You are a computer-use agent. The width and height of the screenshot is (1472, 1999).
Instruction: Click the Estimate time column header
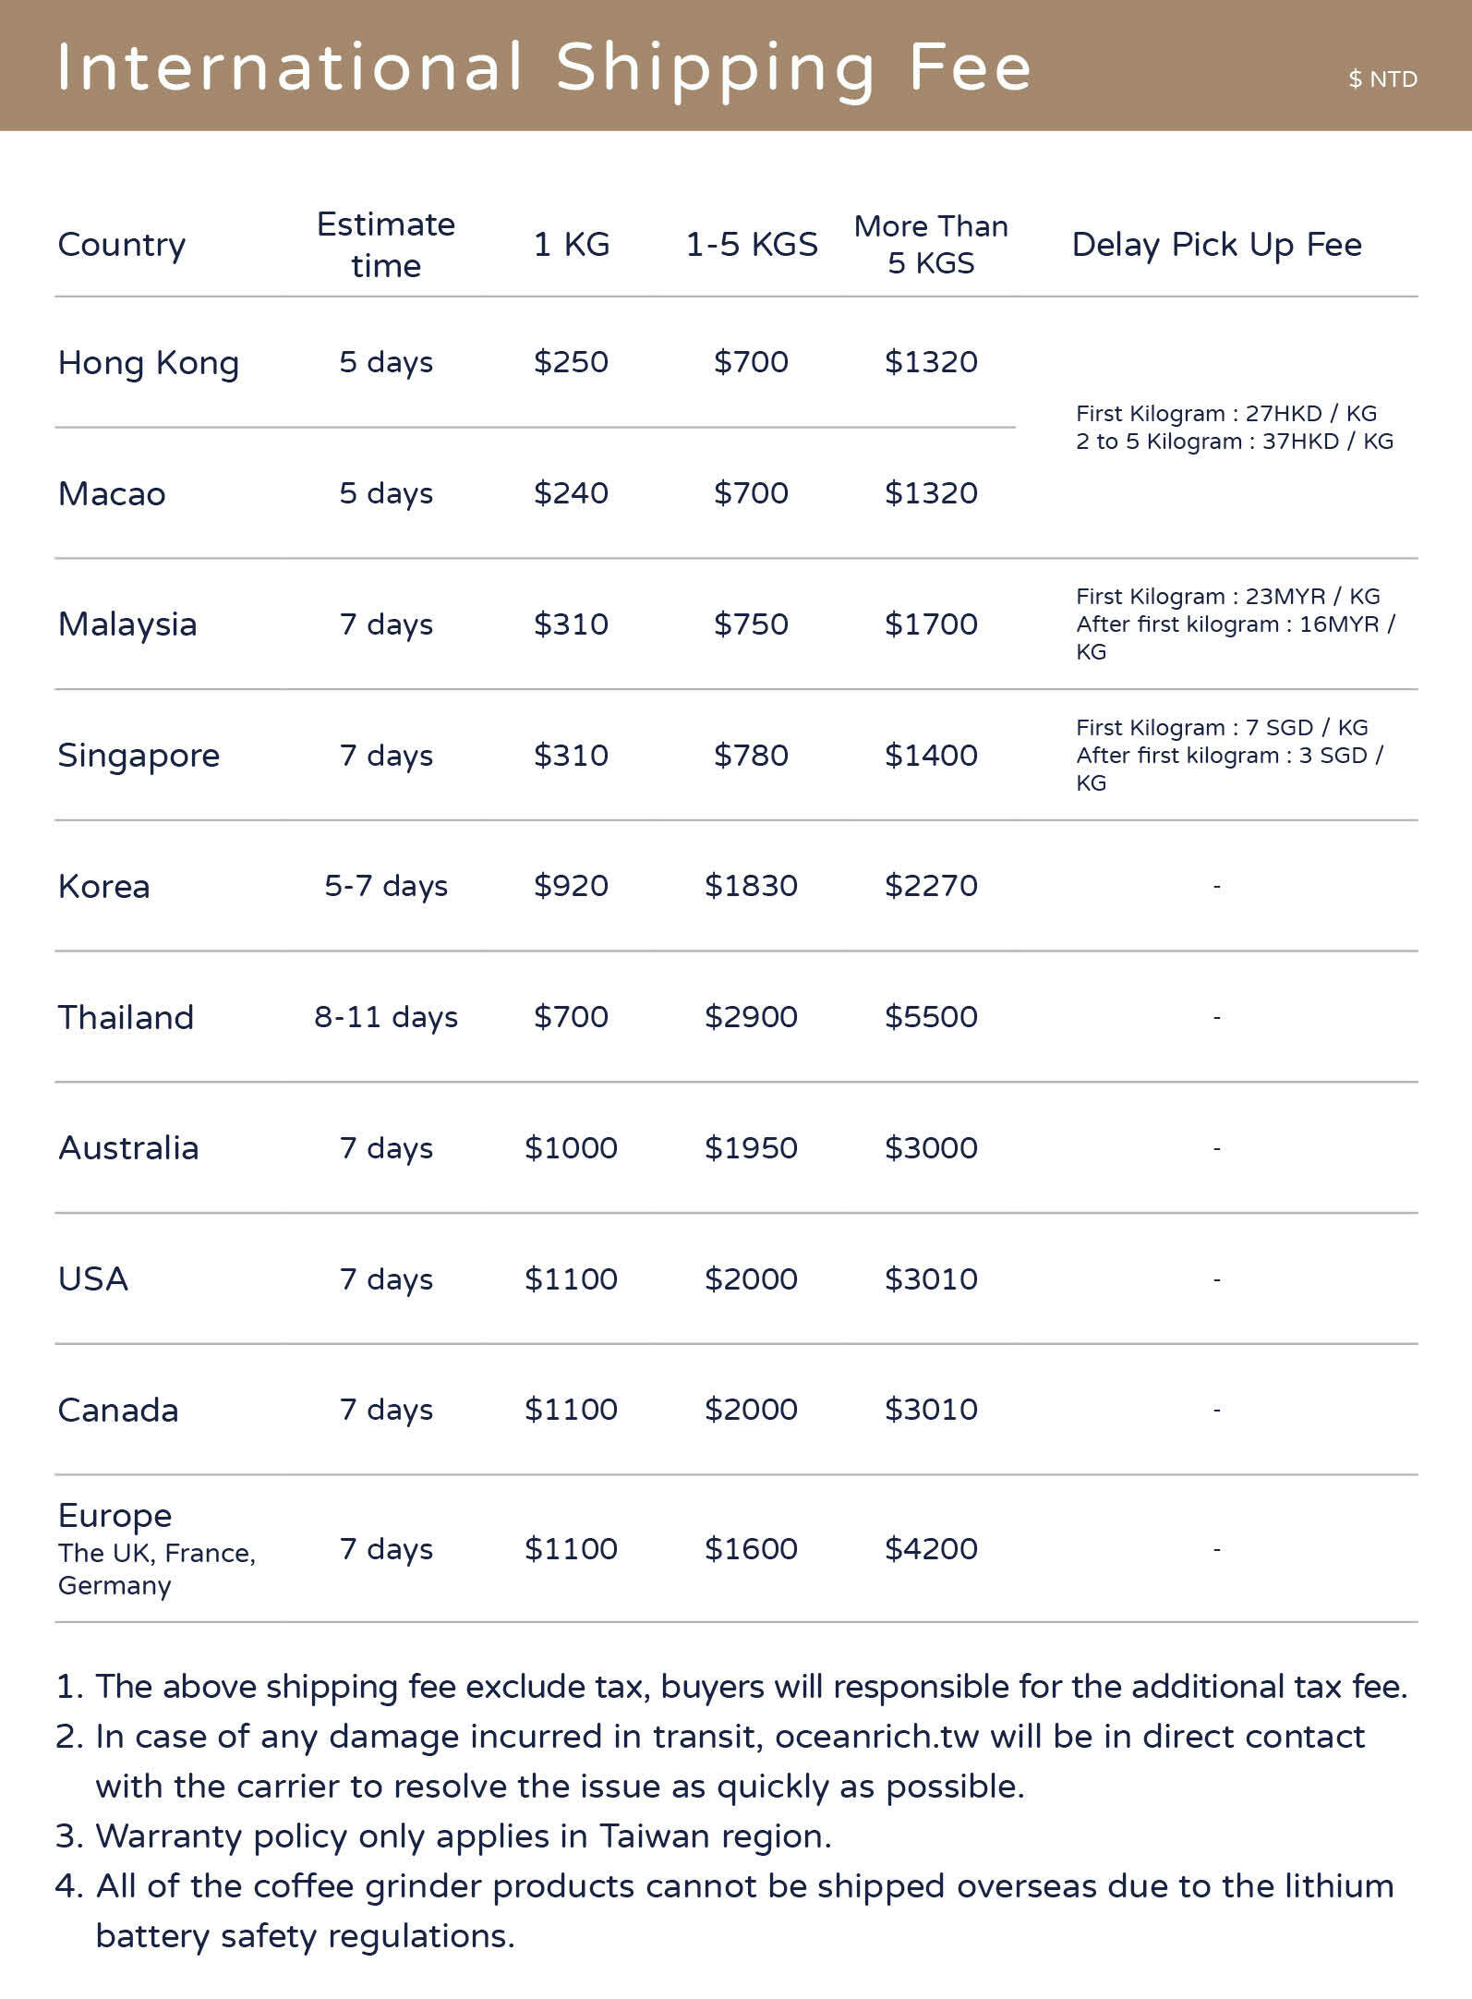(x=386, y=245)
